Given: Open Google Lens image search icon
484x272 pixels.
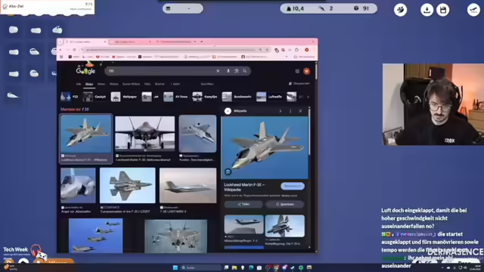Looking at the screenshot, I should click(x=237, y=71).
